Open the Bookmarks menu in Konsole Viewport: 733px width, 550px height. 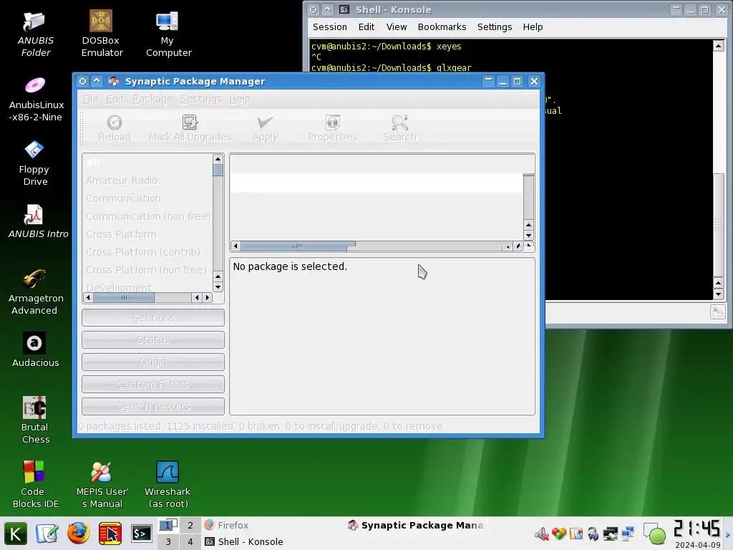point(442,27)
